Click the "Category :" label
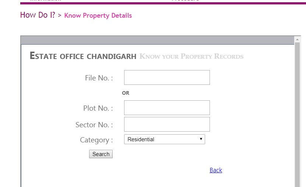This screenshot has height=187, width=306. [96, 140]
